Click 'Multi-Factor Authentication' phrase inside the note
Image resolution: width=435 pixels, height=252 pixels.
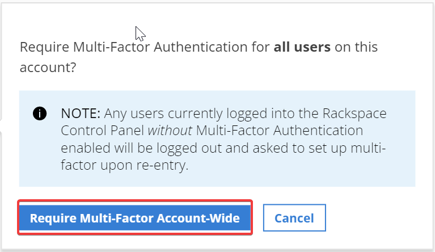click(x=280, y=131)
